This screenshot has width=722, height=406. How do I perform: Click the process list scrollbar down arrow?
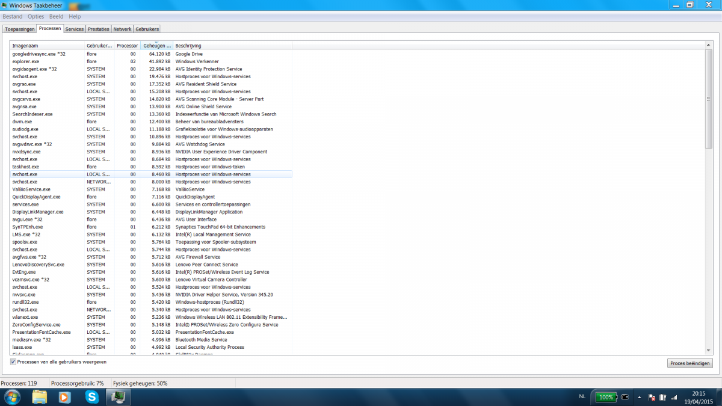click(x=708, y=351)
